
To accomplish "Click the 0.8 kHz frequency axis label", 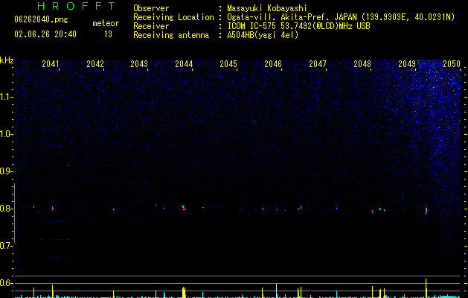I will [7, 209].
